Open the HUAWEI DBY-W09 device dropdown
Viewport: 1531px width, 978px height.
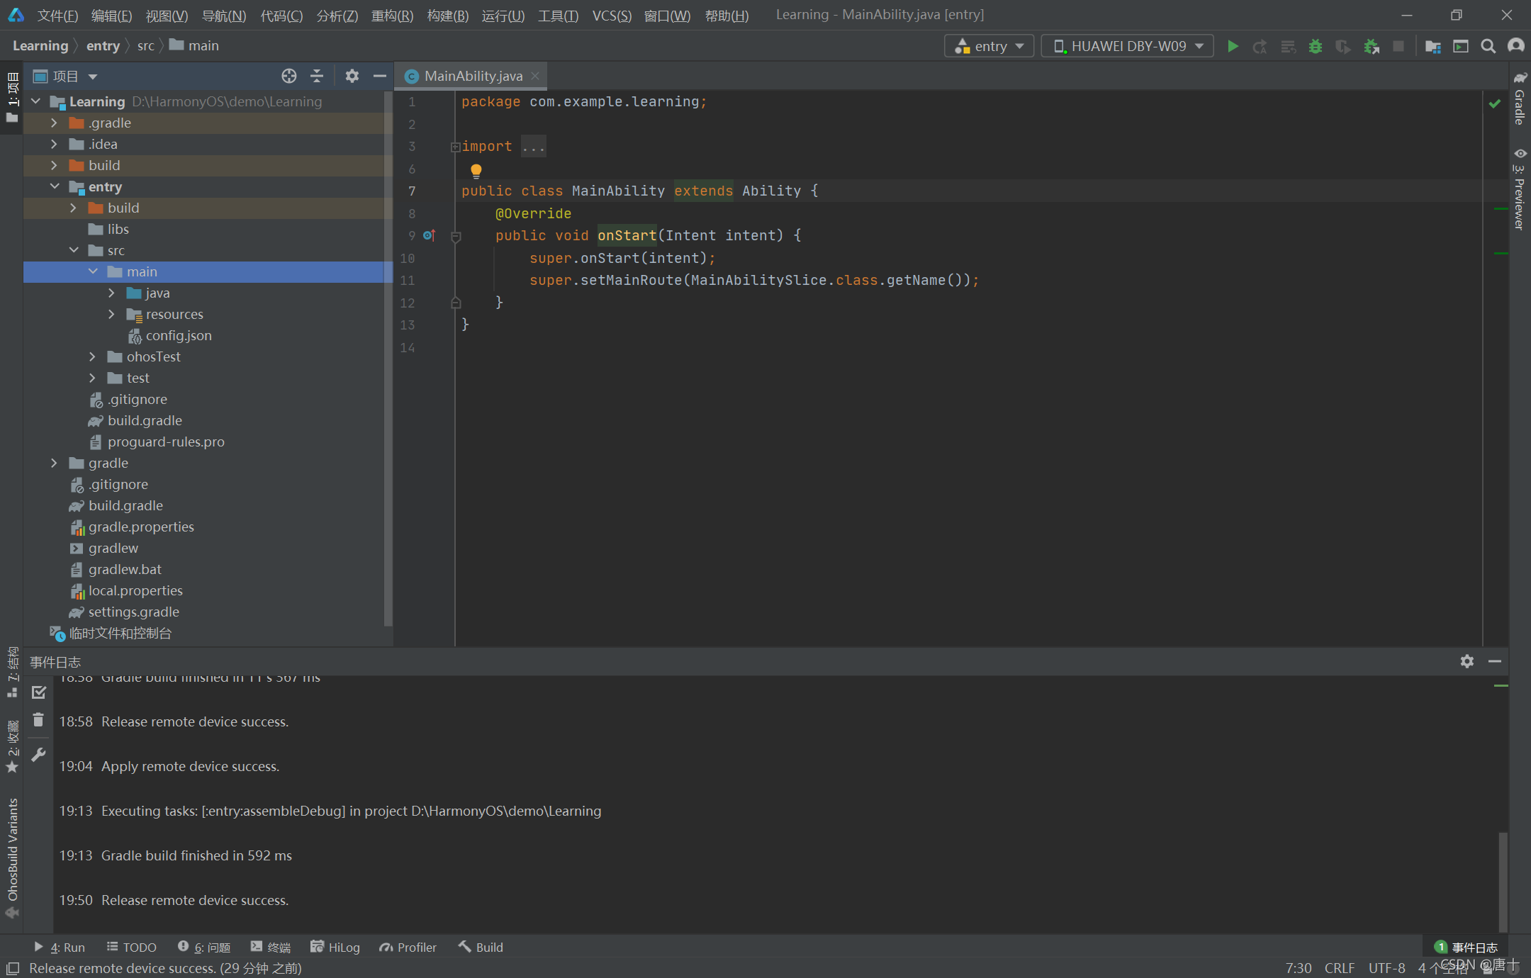[x=1127, y=46]
